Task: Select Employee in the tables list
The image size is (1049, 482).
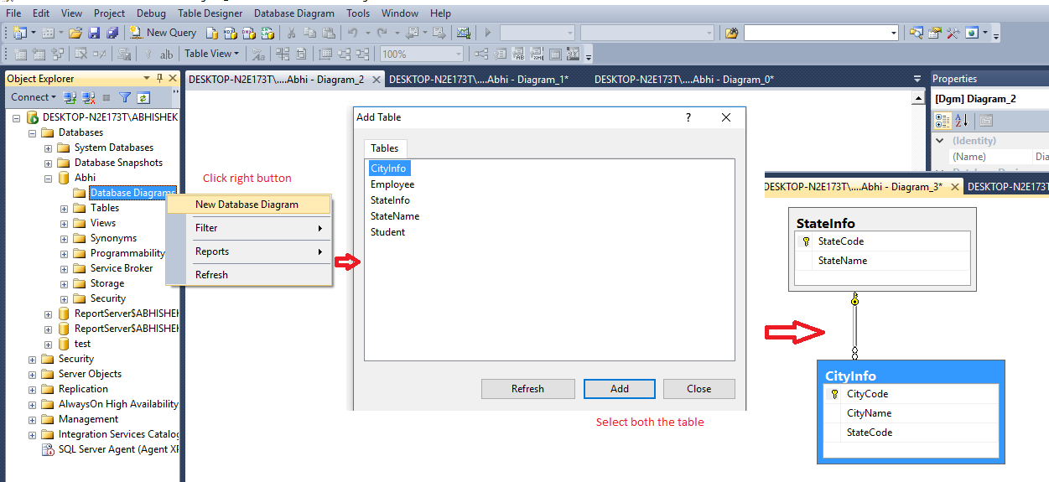Action: (392, 184)
